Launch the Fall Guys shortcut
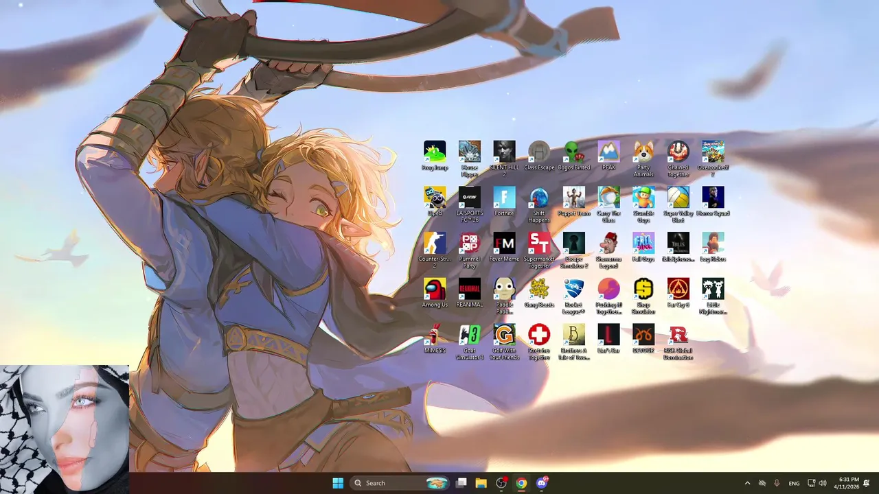Image resolution: width=879 pixels, height=494 pixels. click(643, 248)
